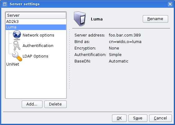Click the window menu icon in title bar
The height and width of the screenshot is (125, 175).
pos(5,4)
